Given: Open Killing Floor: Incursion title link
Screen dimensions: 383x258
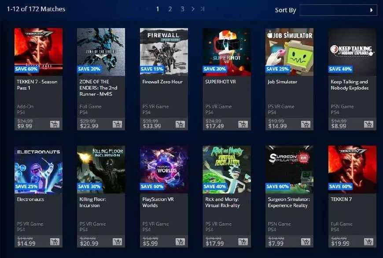Looking at the screenshot, I should point(93,202).
